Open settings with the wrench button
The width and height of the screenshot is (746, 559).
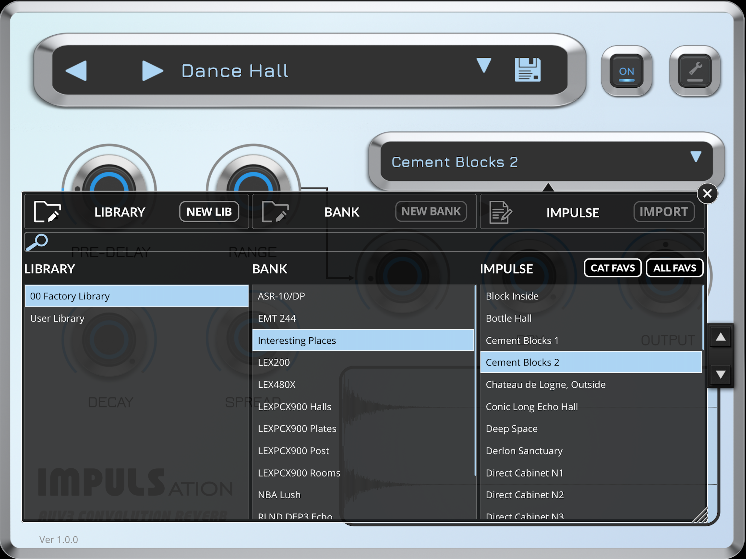[694, 71]
